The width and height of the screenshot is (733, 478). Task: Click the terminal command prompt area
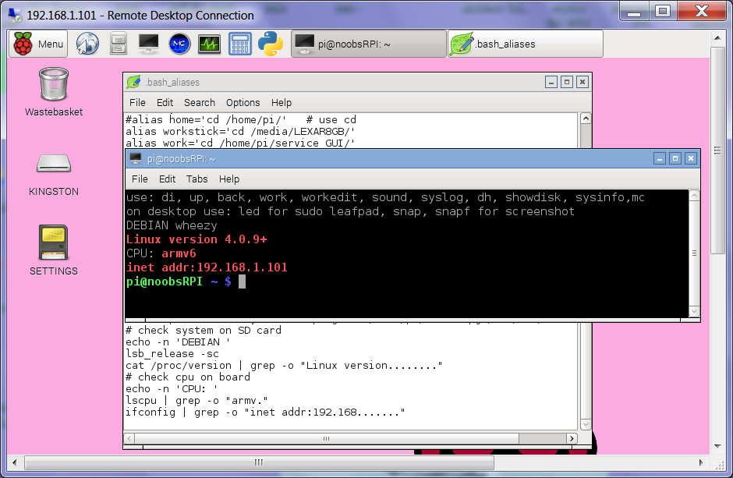[390, 281]
